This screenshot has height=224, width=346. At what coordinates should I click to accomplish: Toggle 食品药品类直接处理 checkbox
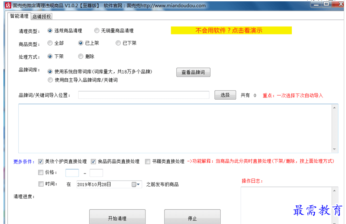(x=93, y=161)
